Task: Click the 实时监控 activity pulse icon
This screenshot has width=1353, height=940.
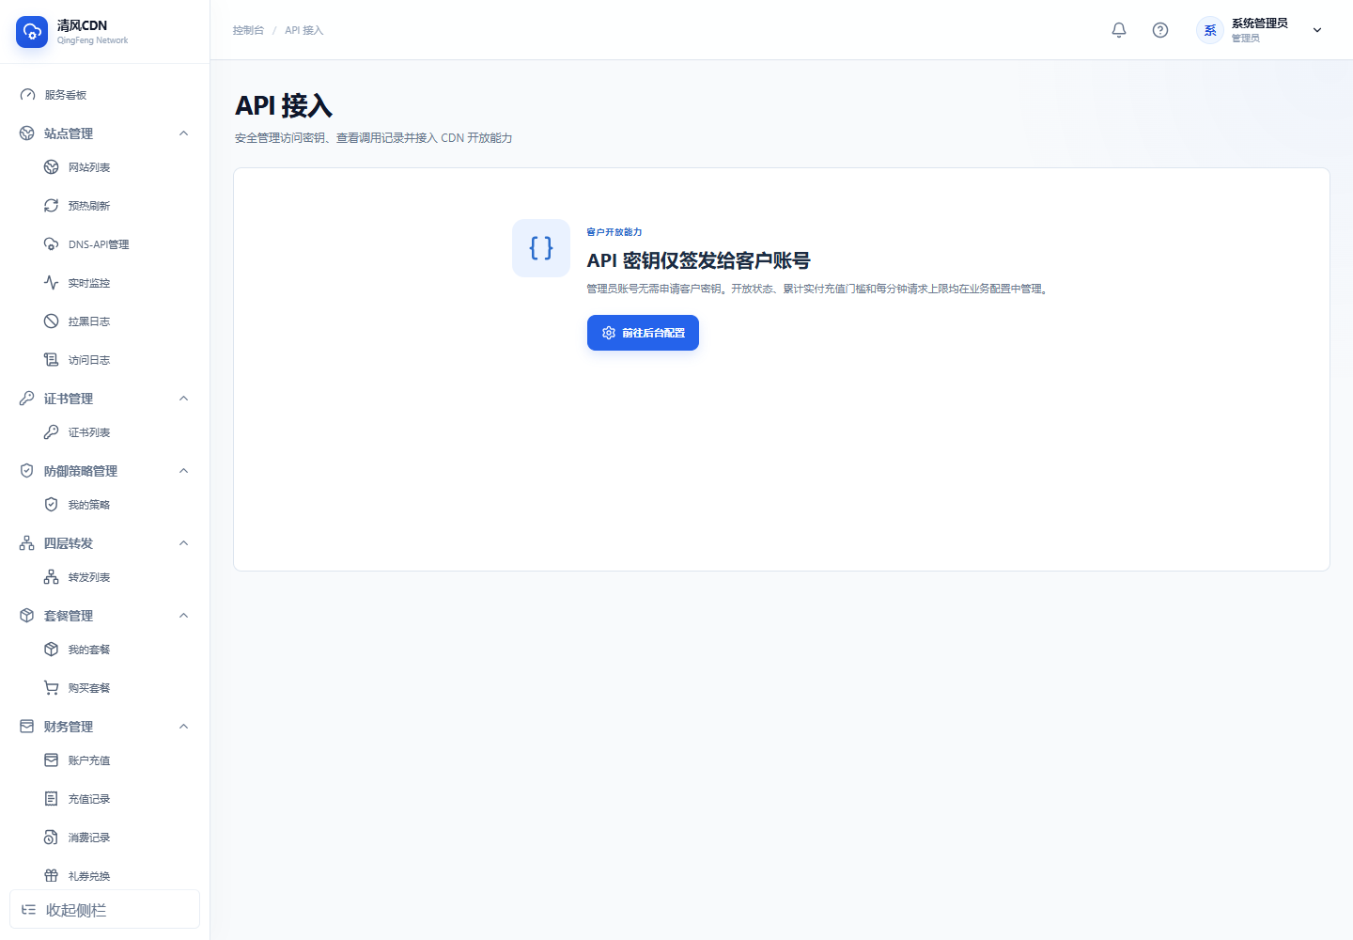Action: point(52,283)
